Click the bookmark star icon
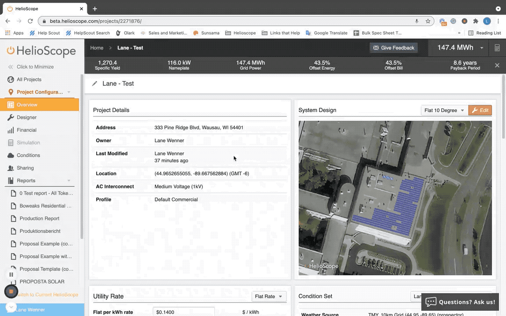This screenshot has width=506, height=316. 428,21
